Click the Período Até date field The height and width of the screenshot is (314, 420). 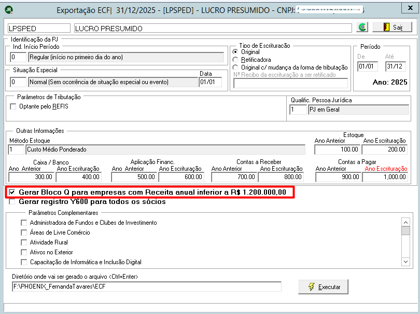(395, 66)
